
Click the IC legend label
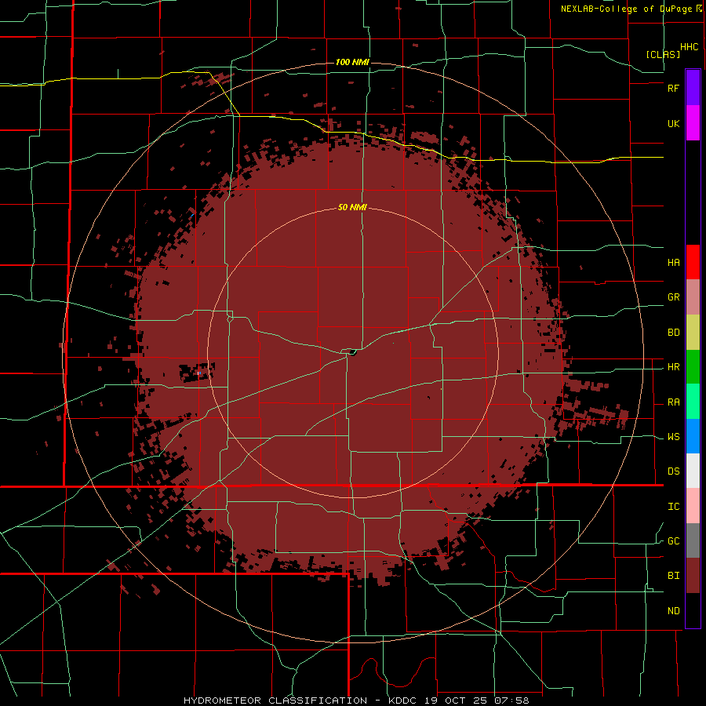pyautogui.click(x=673, y=507)
